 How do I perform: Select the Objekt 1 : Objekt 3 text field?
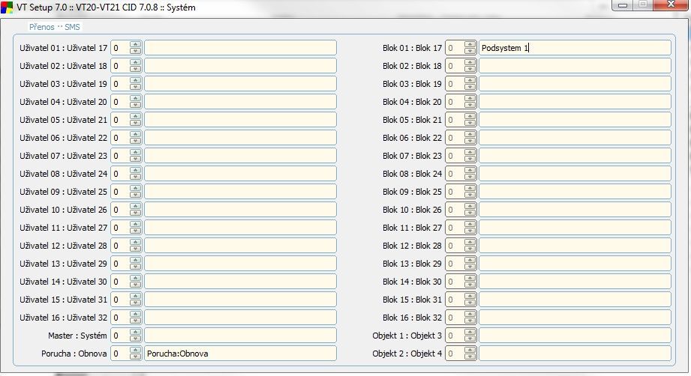(575, 336)
